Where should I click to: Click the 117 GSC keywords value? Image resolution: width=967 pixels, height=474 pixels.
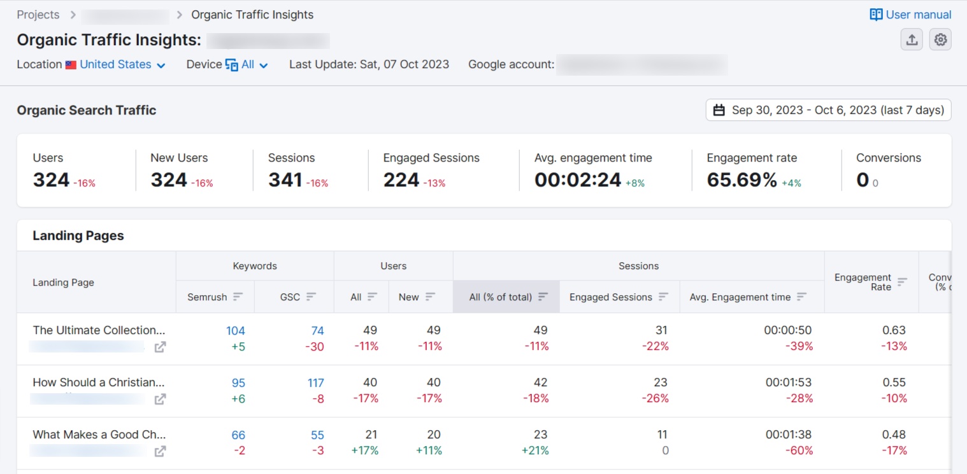coord(315,382)
